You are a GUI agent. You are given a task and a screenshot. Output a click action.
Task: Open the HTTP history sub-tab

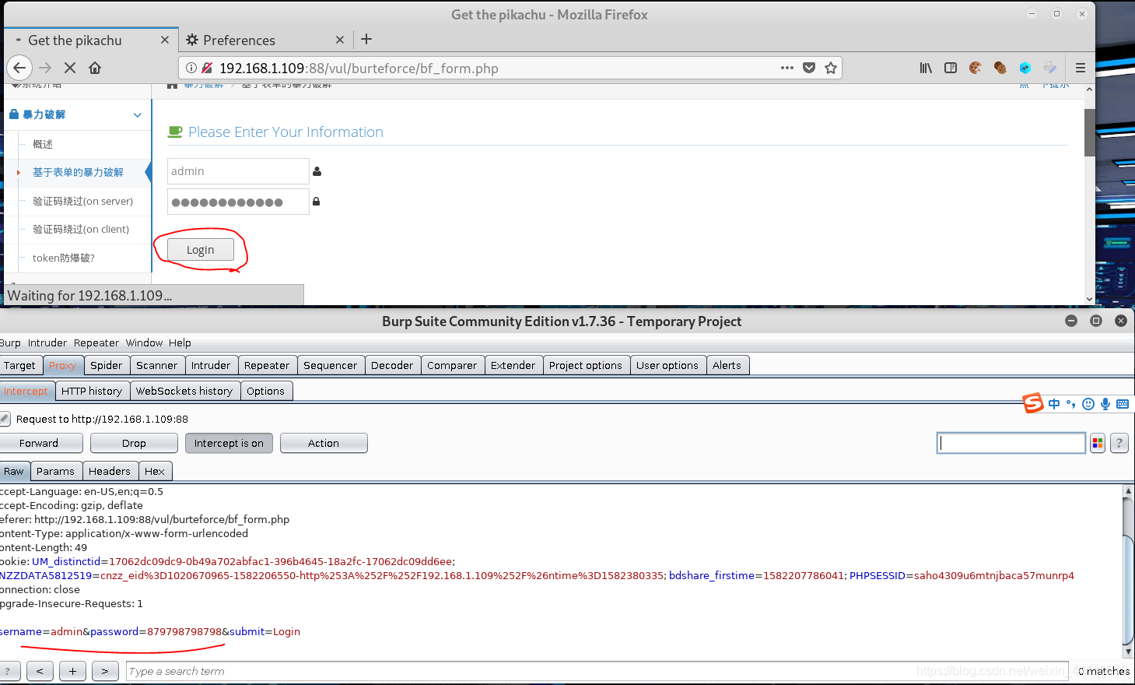(x=92, y=391)
